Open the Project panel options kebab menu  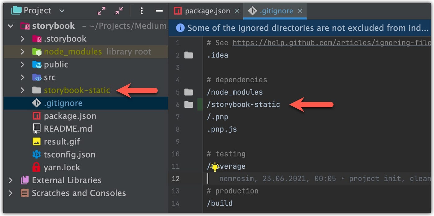[141, 11]
